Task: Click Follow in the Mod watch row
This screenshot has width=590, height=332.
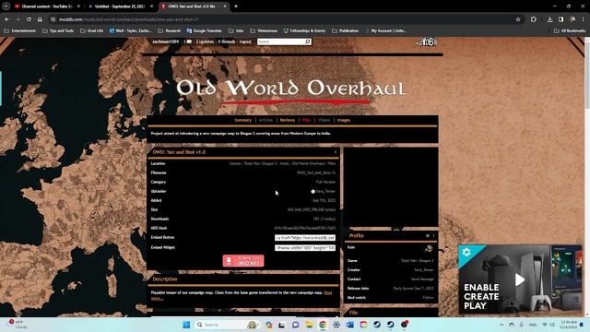Action: [428, 297]
